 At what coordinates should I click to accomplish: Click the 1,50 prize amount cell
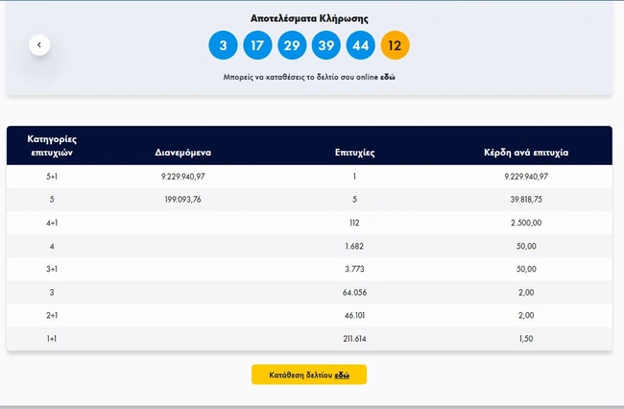[527, 338]
